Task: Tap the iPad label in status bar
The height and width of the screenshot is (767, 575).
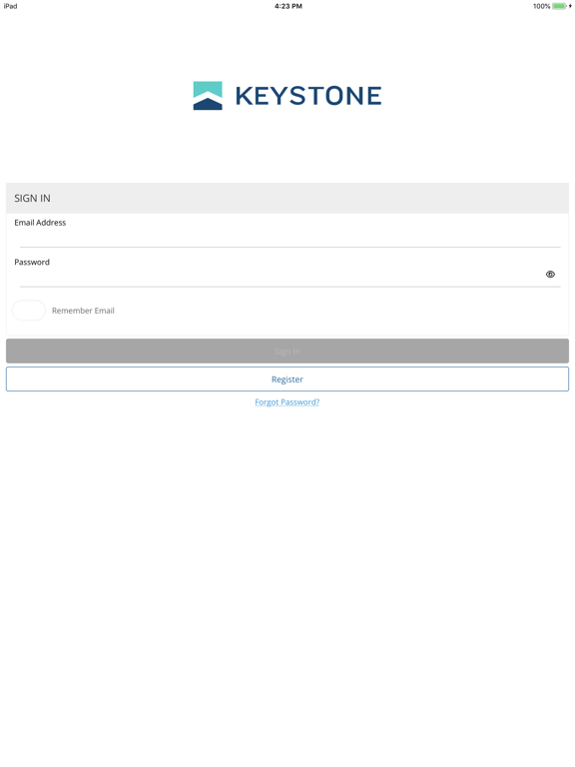Action: 10,6
